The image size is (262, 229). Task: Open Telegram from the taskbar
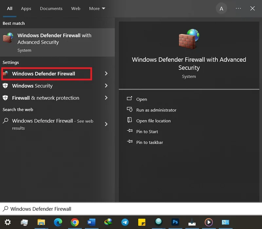tap(125, 222)
